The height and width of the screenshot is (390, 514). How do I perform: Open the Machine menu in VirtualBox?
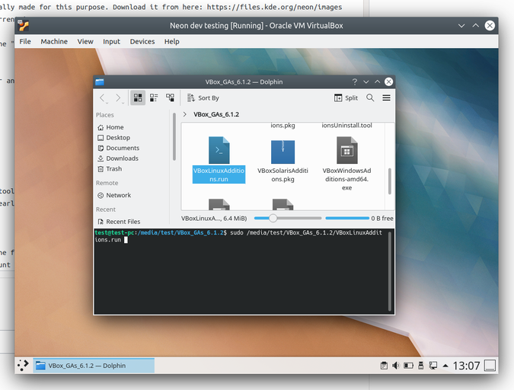(54, 41)
